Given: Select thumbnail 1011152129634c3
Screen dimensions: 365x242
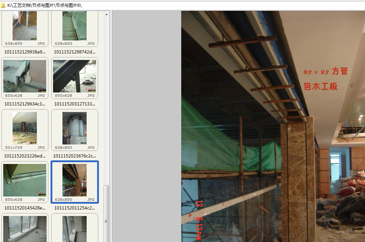Looking at the screenshot, I should (25, 76).
